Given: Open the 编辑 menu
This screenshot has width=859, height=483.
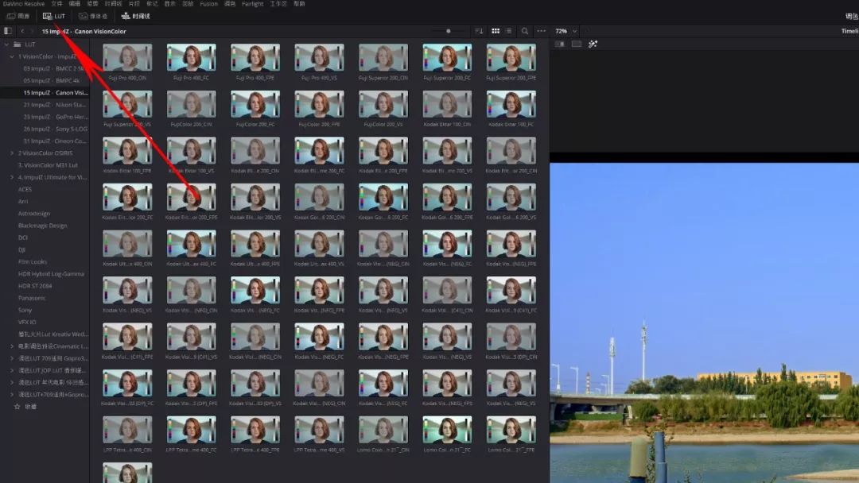Looking at the screenshot, I should point(75,4).
